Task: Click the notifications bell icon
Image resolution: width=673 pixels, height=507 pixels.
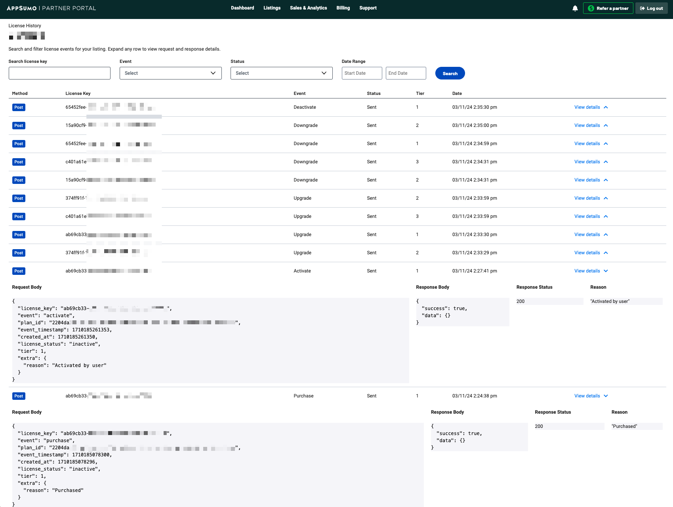Action: click(x=575, y=8)
